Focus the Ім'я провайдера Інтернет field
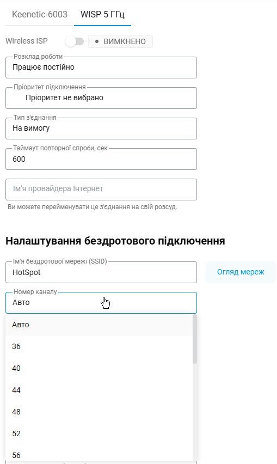This screenshot has height=464, width=277. (101, 190)
